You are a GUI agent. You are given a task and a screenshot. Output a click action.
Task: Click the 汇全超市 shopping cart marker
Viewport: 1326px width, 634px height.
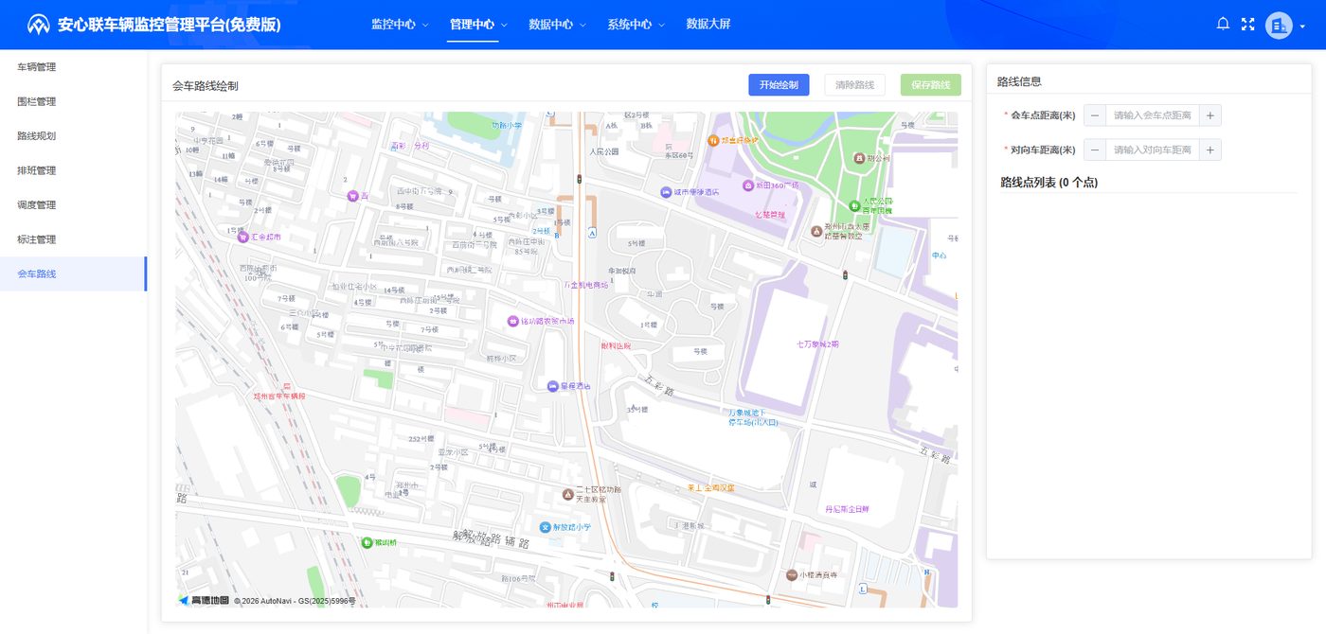pos(242,237)
